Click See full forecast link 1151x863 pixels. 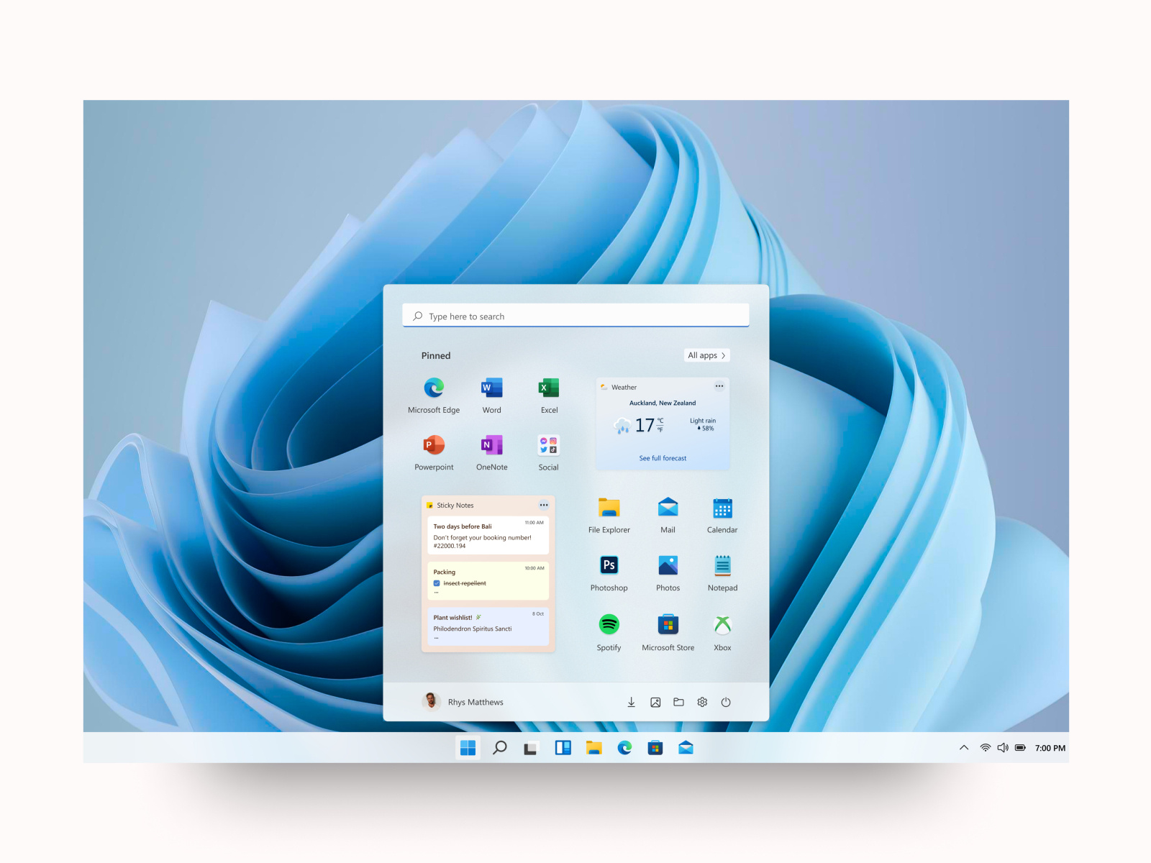click(663, 458)
